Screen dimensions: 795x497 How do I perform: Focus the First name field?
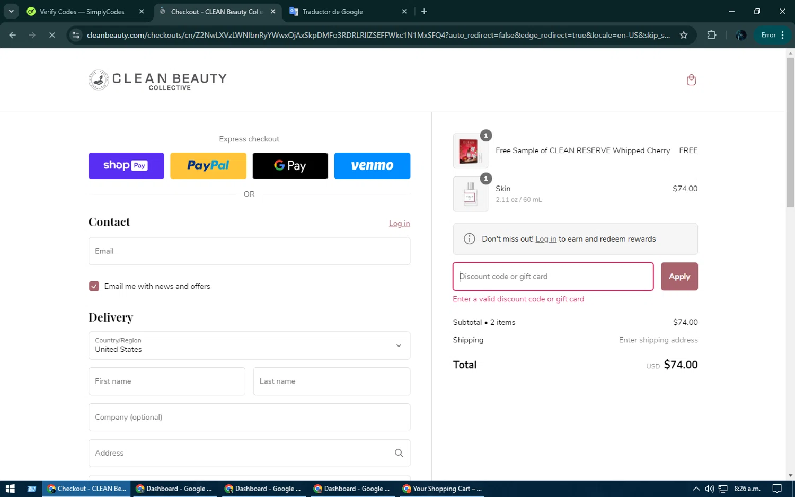pyautogui.click(x=167, y=381)
